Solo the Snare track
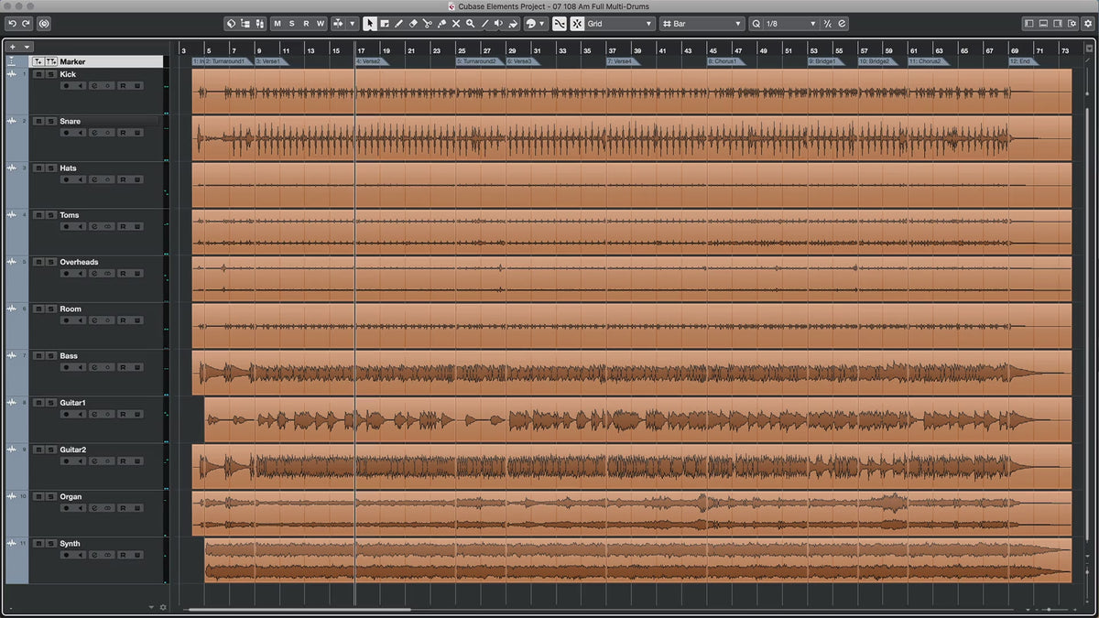The image size is (1099, 618). 49,121
